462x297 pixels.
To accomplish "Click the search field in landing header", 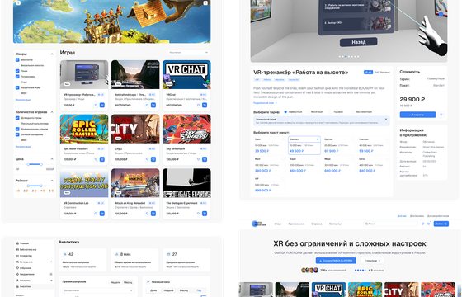I will 391,224.
